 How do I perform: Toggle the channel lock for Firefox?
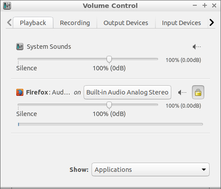[198, 92]
